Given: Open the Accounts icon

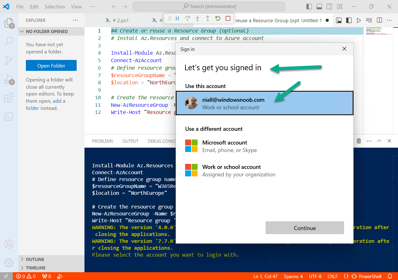Looking at the screenshot, I should pyautogui.click(x=9, y=244).
